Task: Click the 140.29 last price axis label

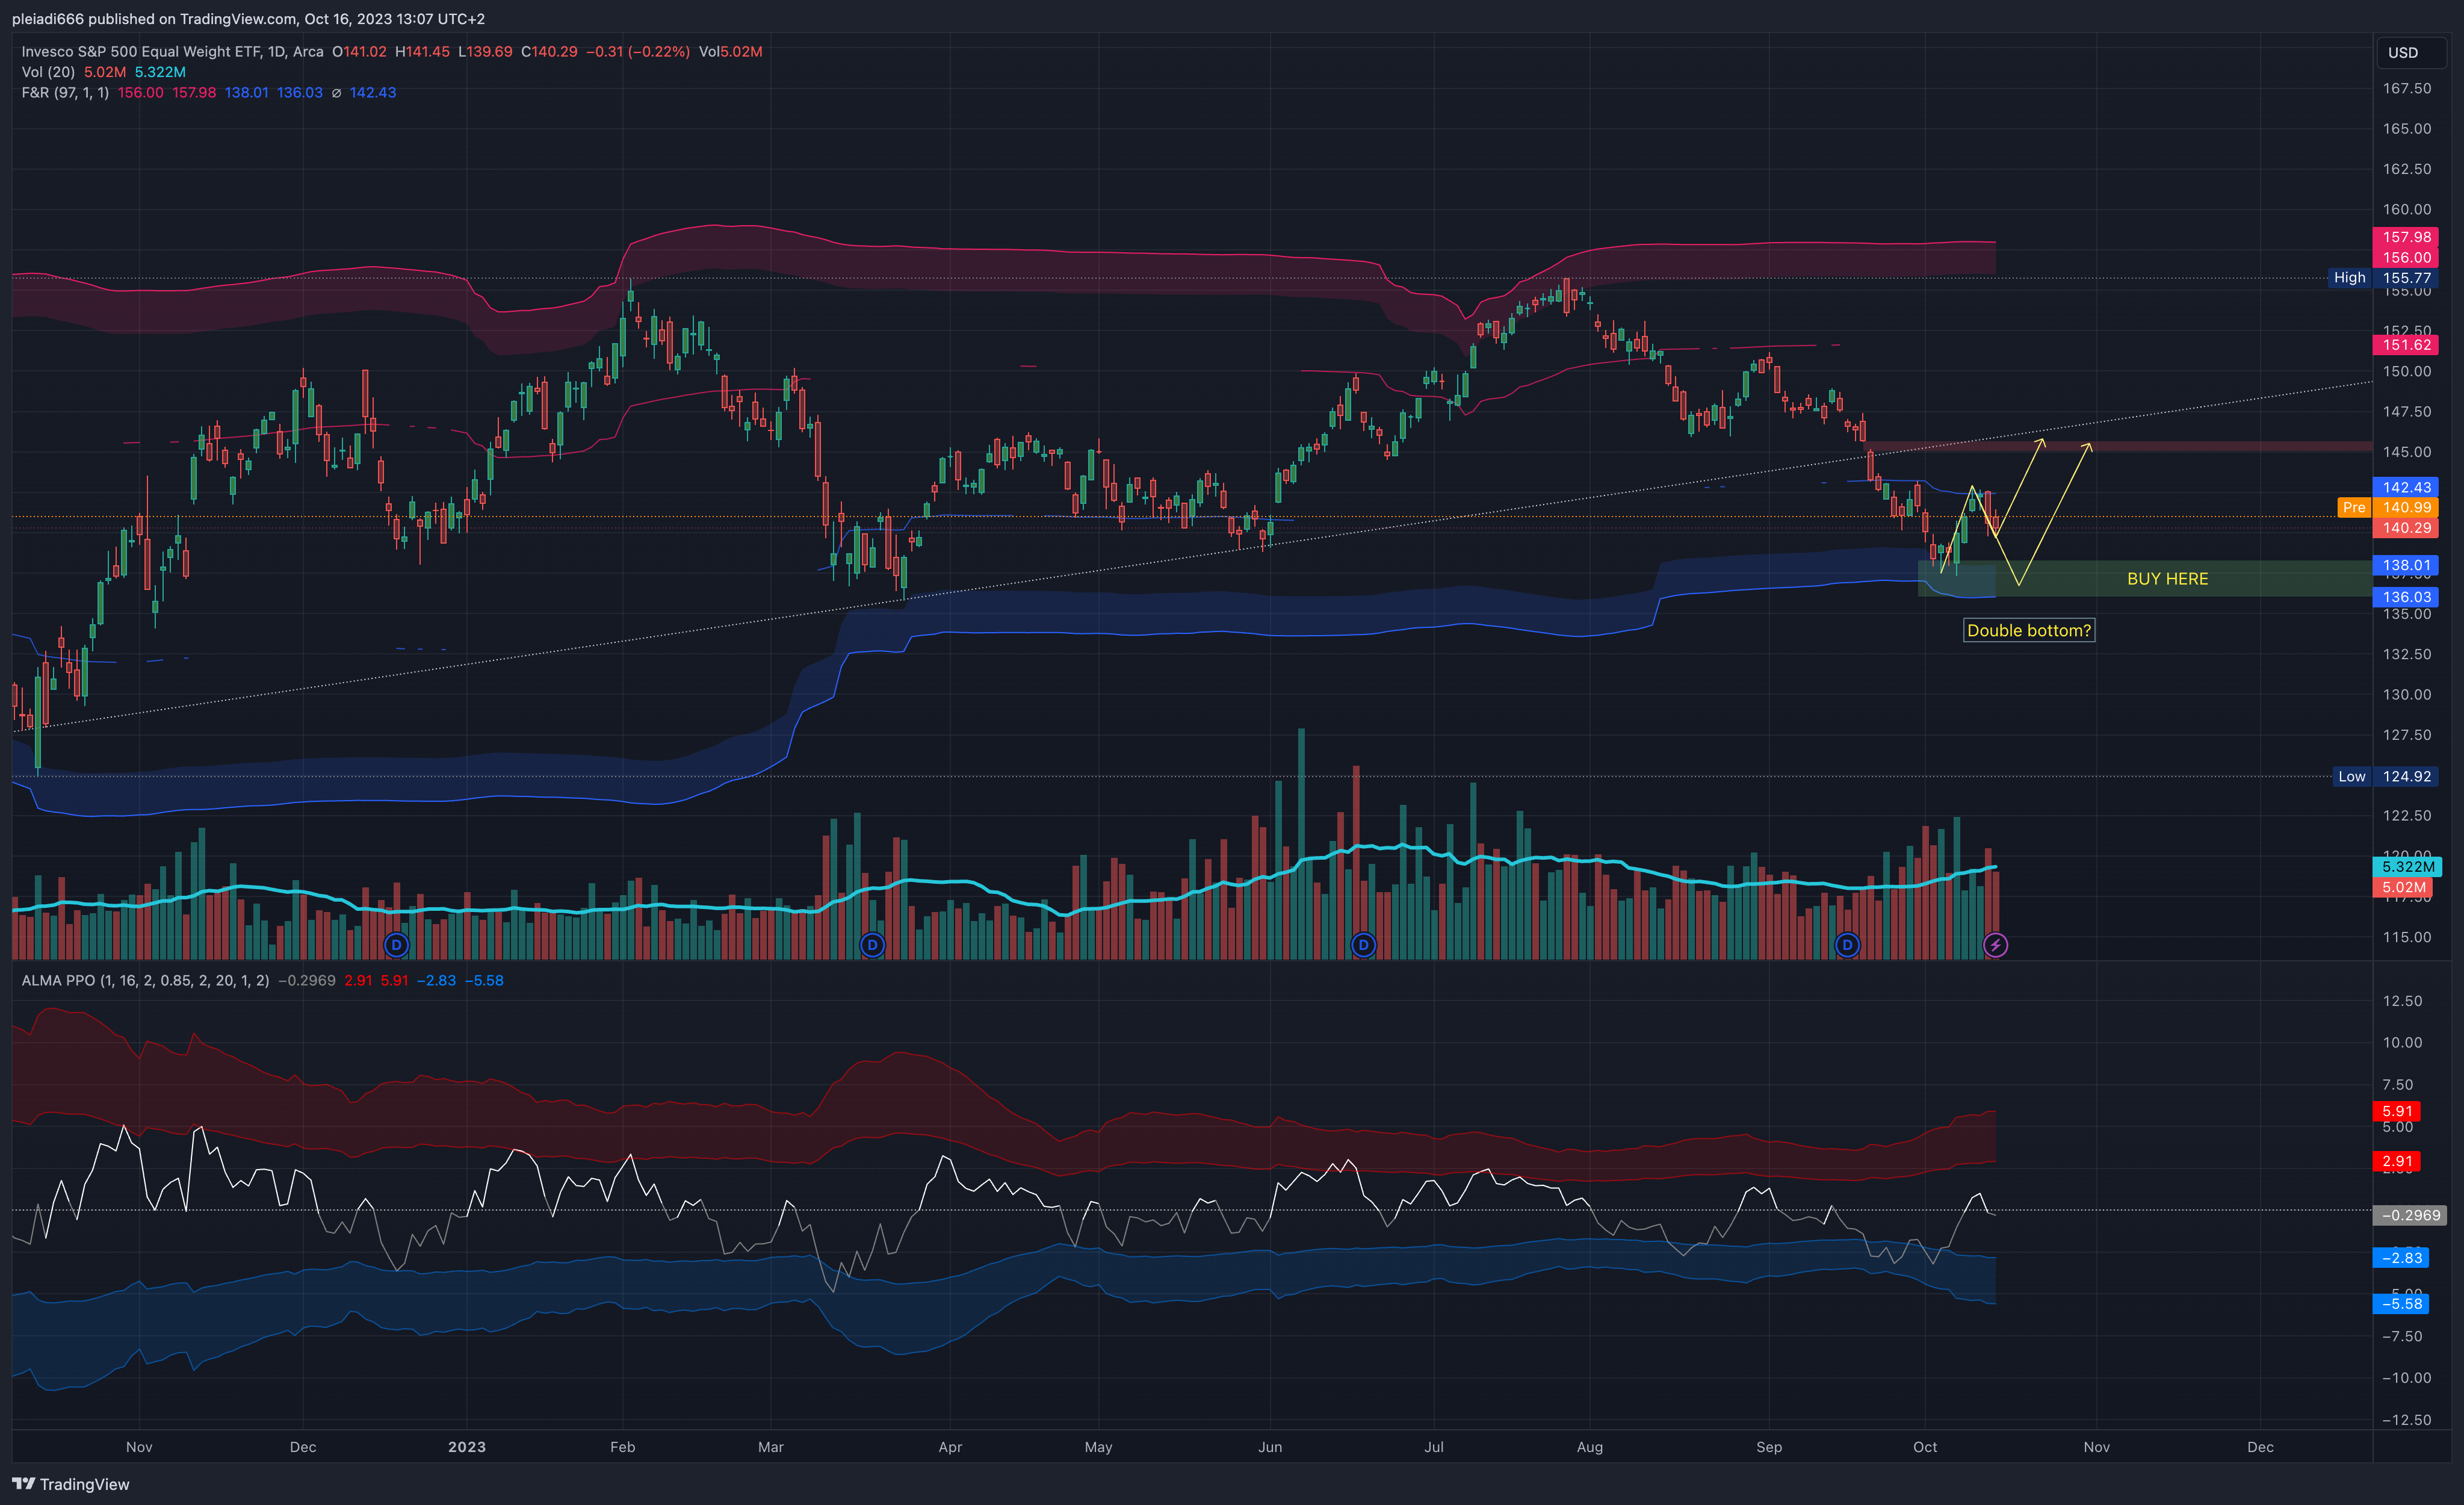Action: pyautogui.click(x=2406, y=528)
